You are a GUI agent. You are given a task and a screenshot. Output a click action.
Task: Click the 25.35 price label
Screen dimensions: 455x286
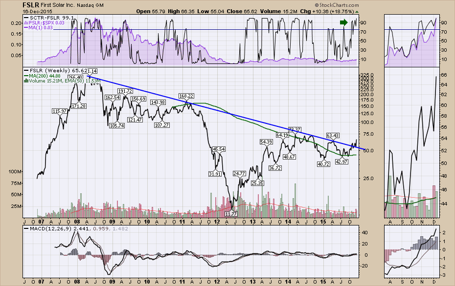pyautogui.click(x=257, y=183)
